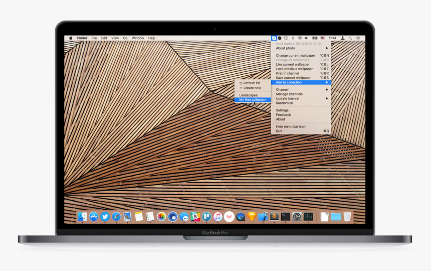
Task: Launch Sketch diamond icon in dock
Action: [252, 217]
